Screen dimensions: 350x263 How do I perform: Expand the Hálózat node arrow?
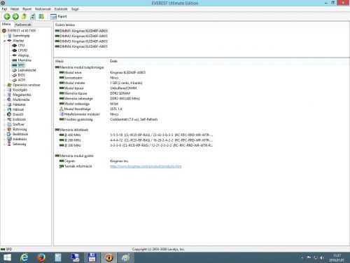tap(5, 109)
